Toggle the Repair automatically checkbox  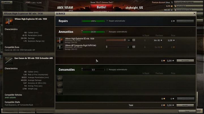[107, 21]
